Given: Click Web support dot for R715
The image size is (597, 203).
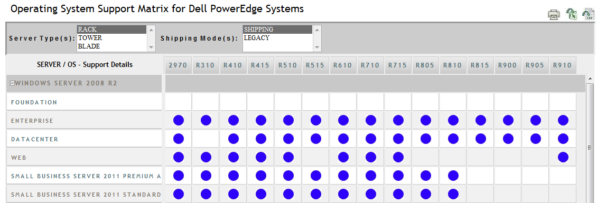Looking at the screenshot, I should (398, 157).
